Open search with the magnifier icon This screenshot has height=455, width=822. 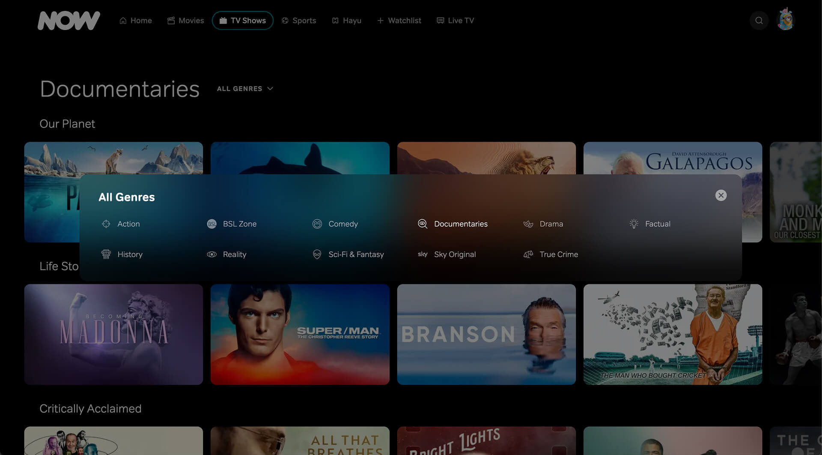point(759,21)
